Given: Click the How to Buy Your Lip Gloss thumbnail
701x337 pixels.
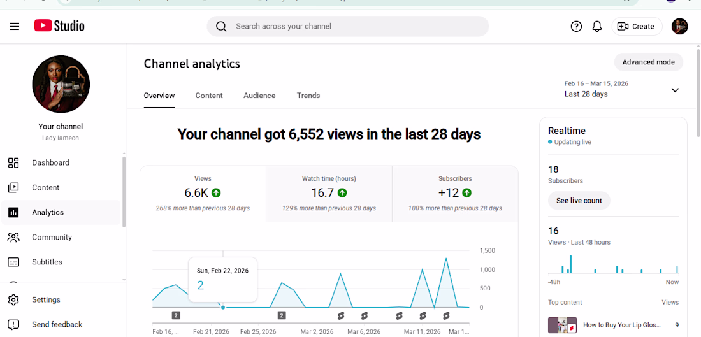Looking at the screenshot, I should [563, 325].
